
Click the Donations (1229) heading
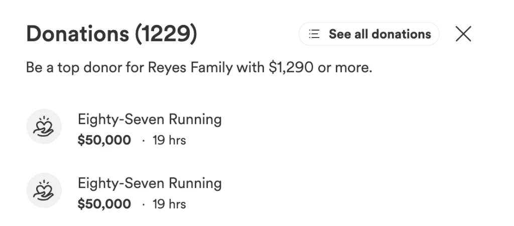(x=111, y=34)
